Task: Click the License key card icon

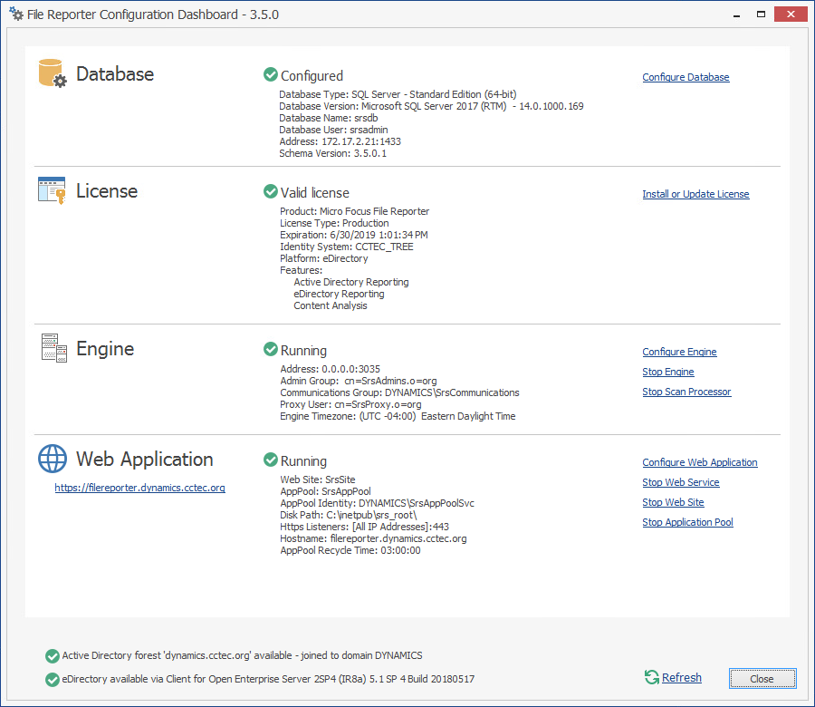Action: click(x=52, y=190)
